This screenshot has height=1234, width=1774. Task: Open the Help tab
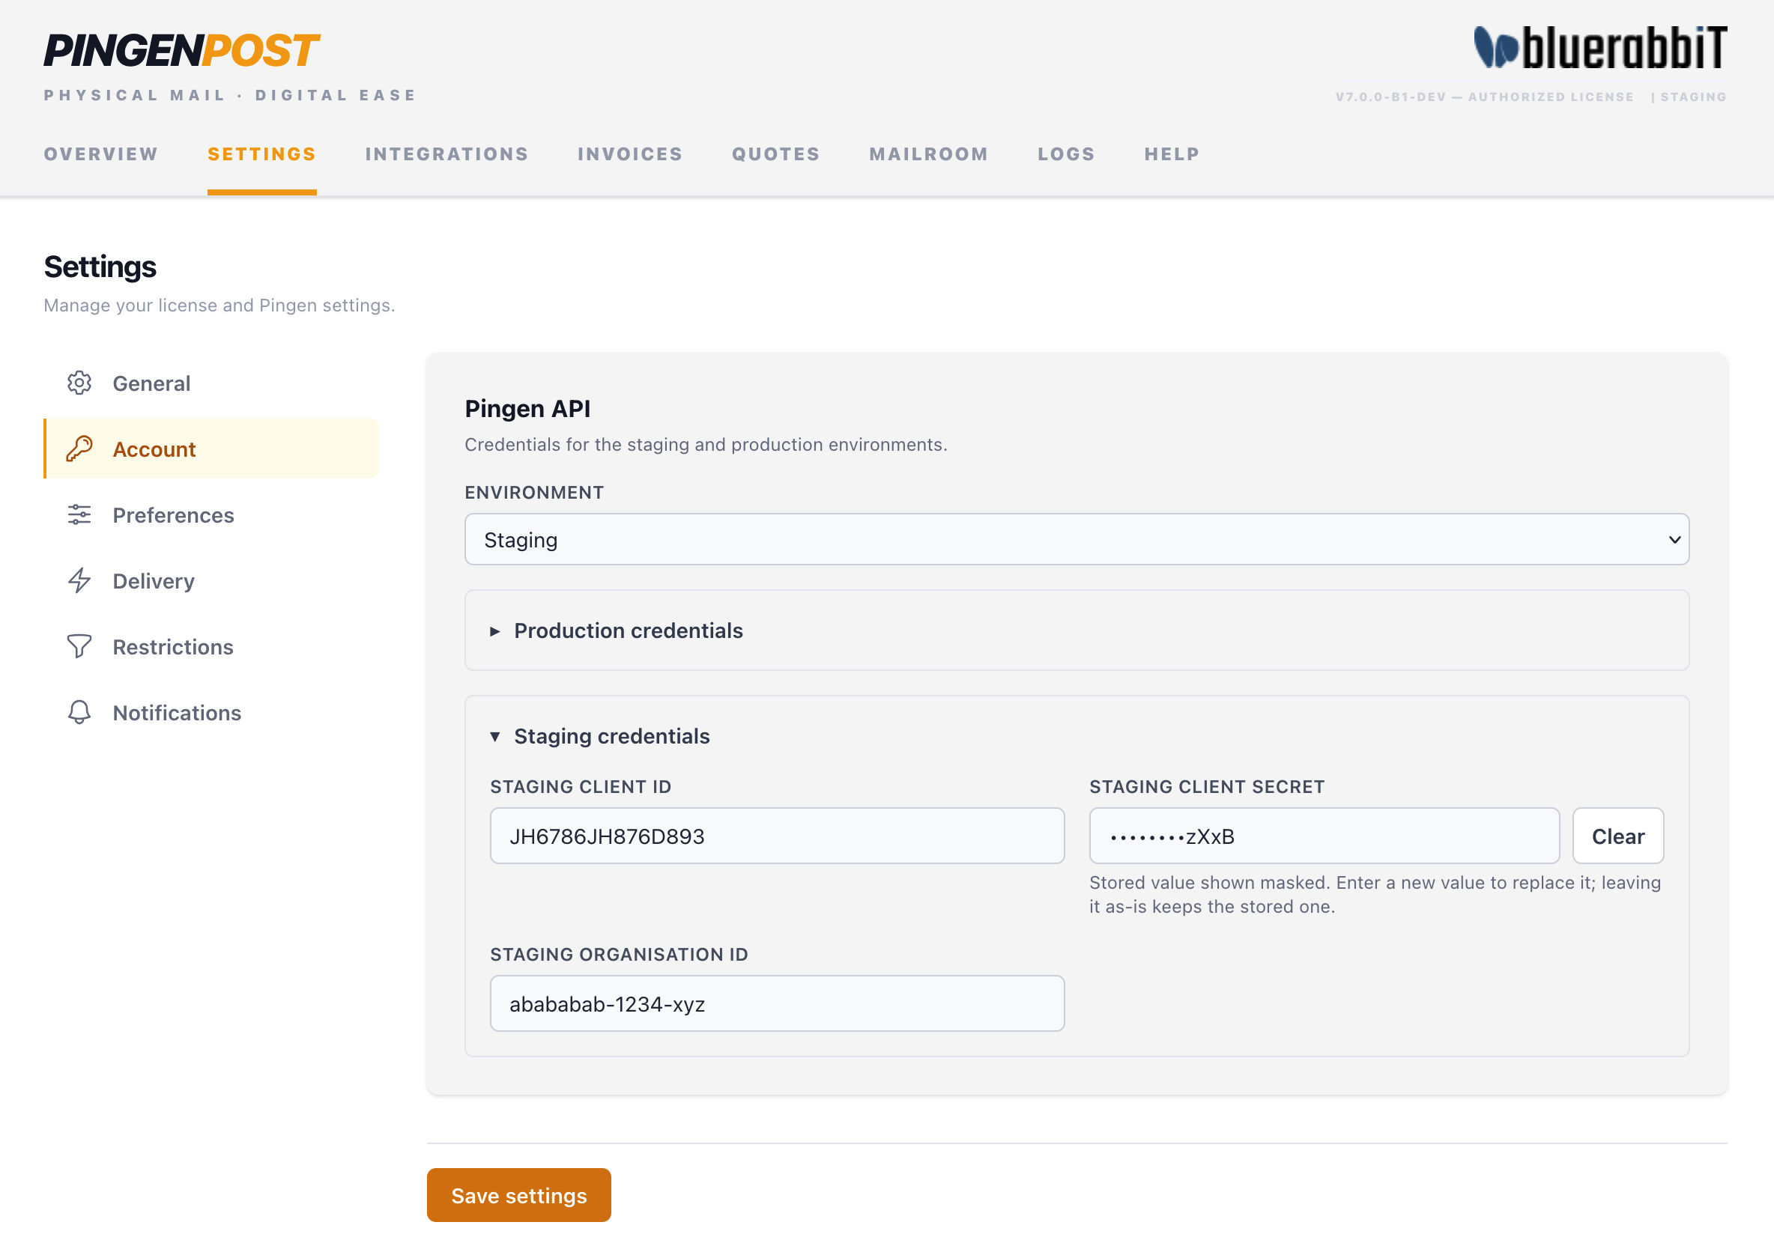pos(1172,154)
